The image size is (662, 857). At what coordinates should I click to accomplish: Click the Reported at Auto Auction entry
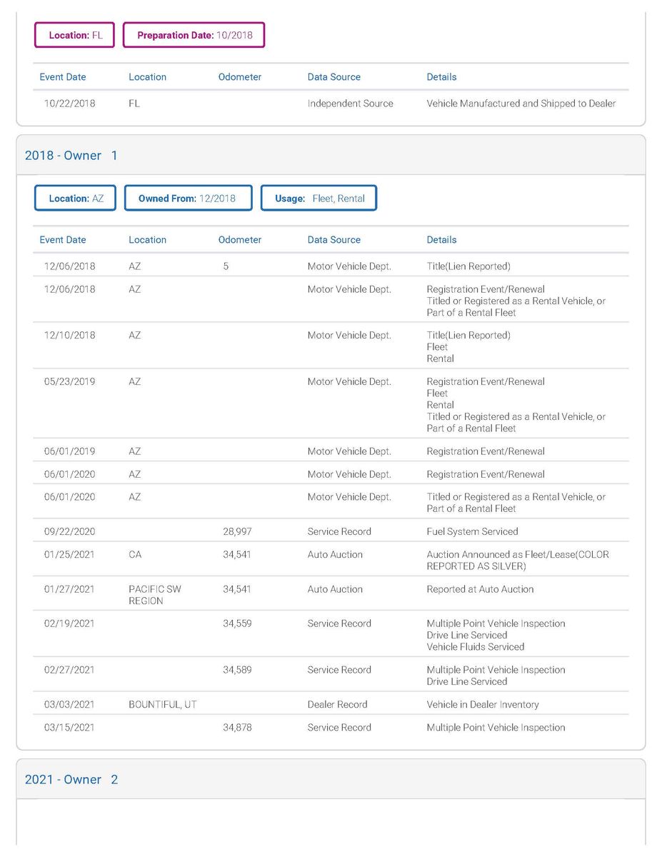[480, 589]
